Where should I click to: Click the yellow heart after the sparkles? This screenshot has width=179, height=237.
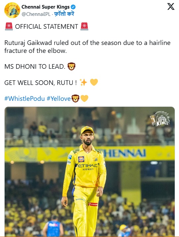click(x=94, y=82)
